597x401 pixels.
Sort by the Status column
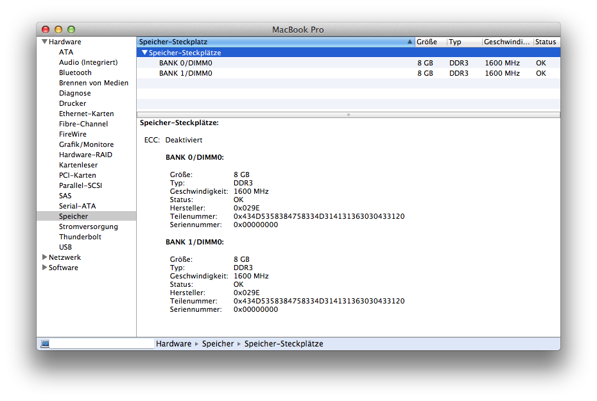click(x=546, y=42)
